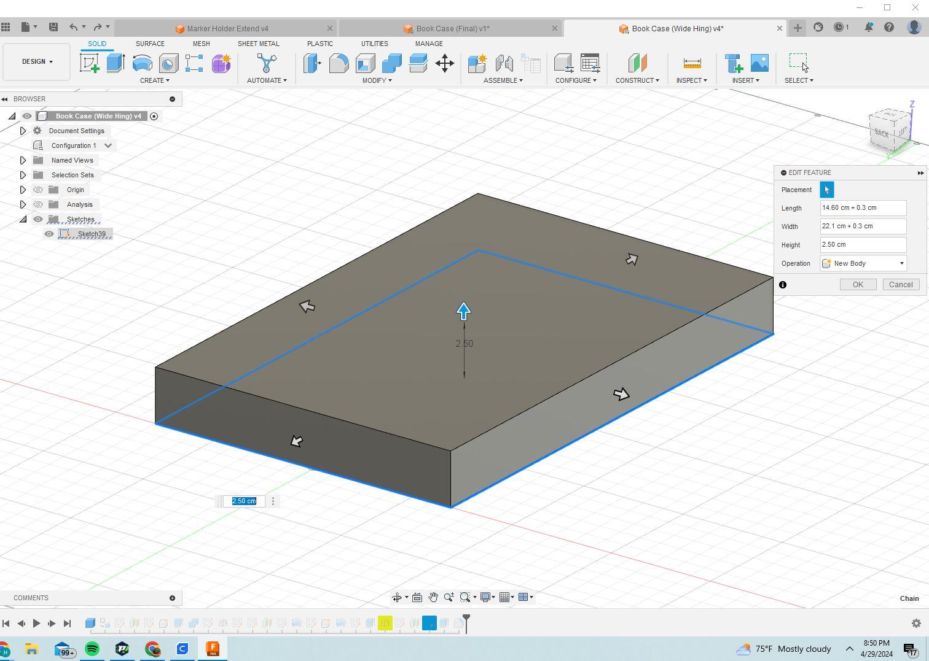Activate the root component radio button
The width and height of the screenshot is (929, 661).
tap(154, 116)
